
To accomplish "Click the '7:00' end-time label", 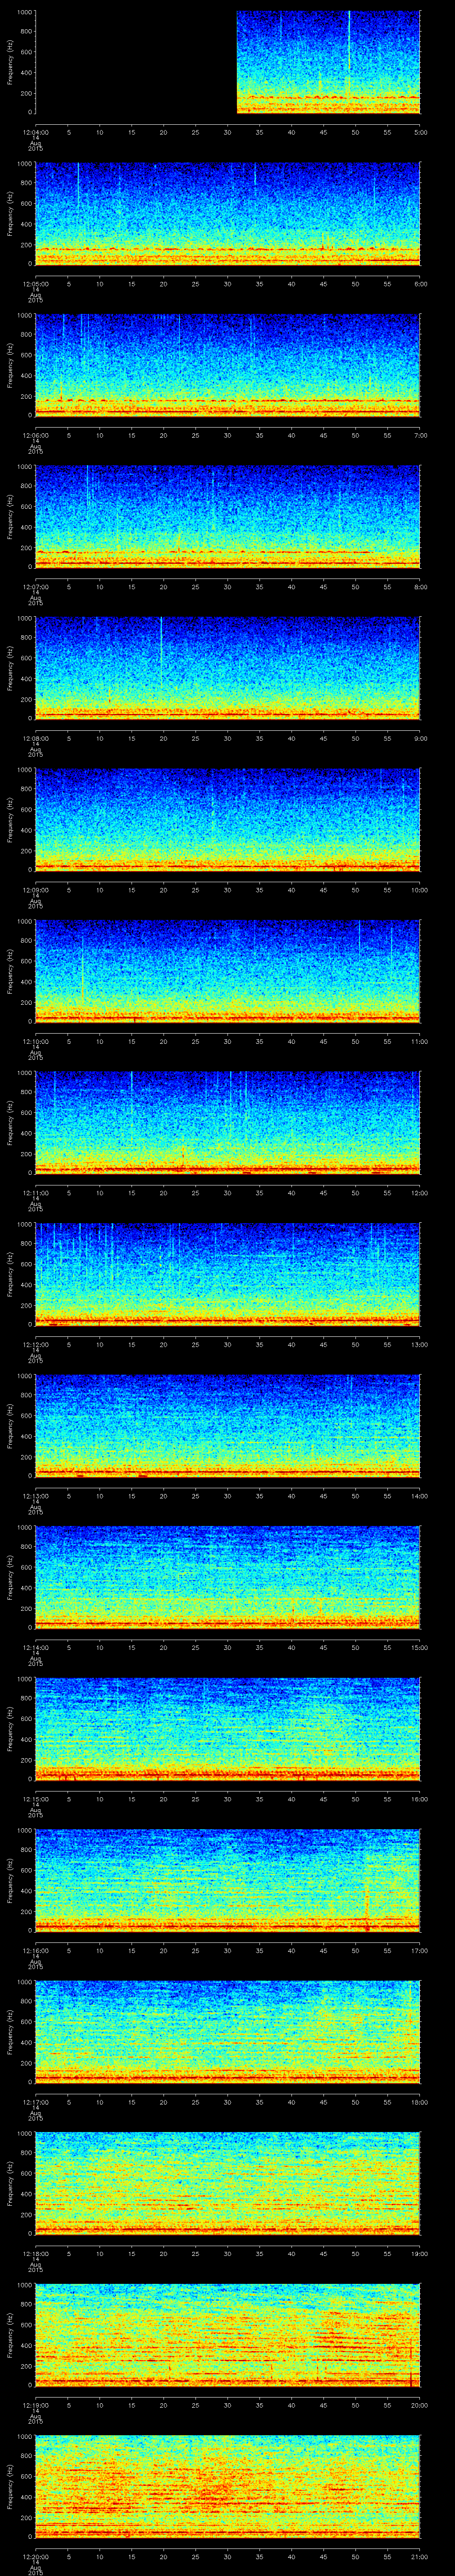I will (x=420, y=435).
